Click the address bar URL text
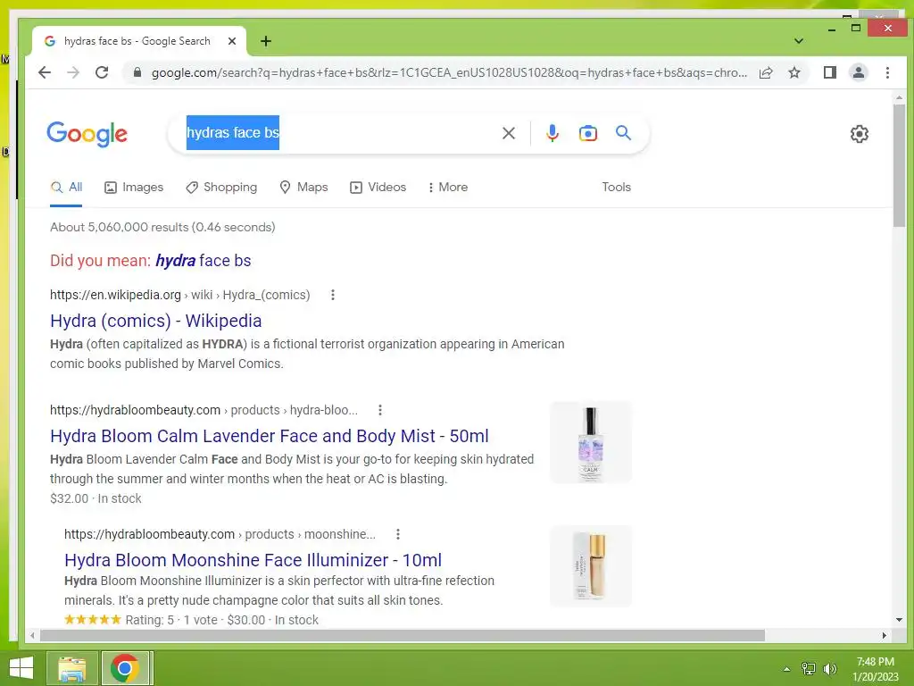 click(x=449, y=73)
